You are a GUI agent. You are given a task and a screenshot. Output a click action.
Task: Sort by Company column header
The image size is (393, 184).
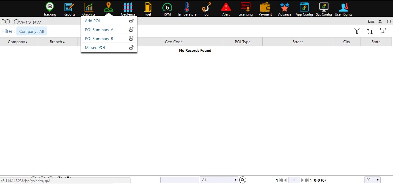point(18,42)
